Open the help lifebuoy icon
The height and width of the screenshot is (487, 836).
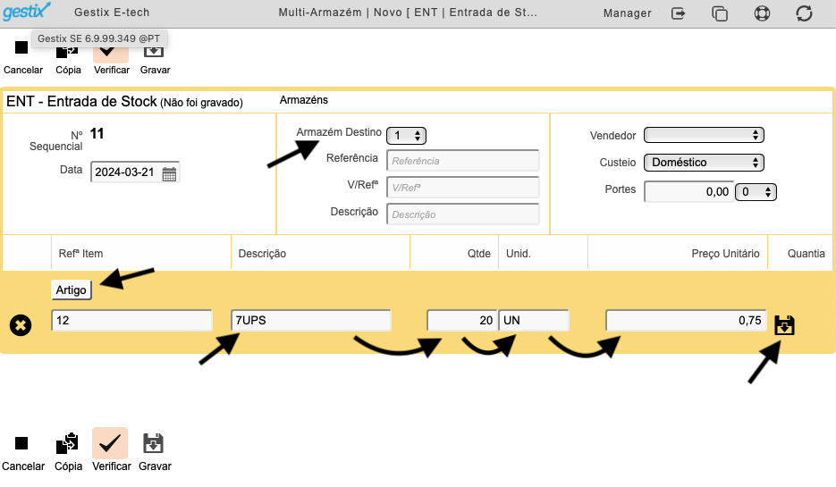coord(762,13)
